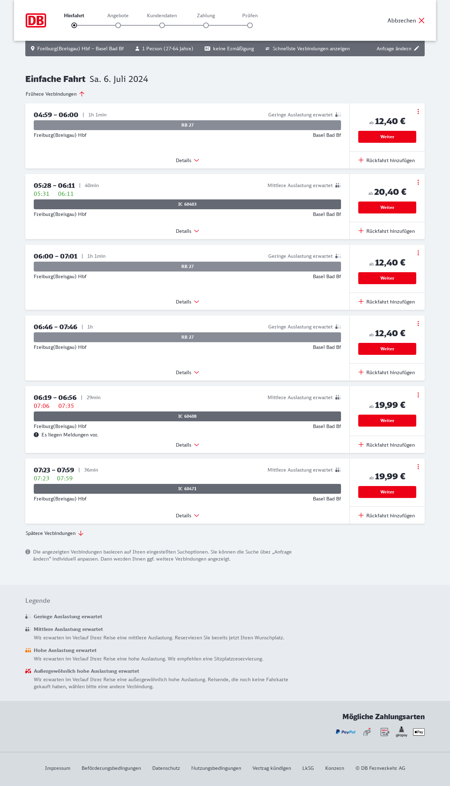Open three-dot menu for 04:59 connection
This screenshot has width=450, height=786.
point(418,111)
